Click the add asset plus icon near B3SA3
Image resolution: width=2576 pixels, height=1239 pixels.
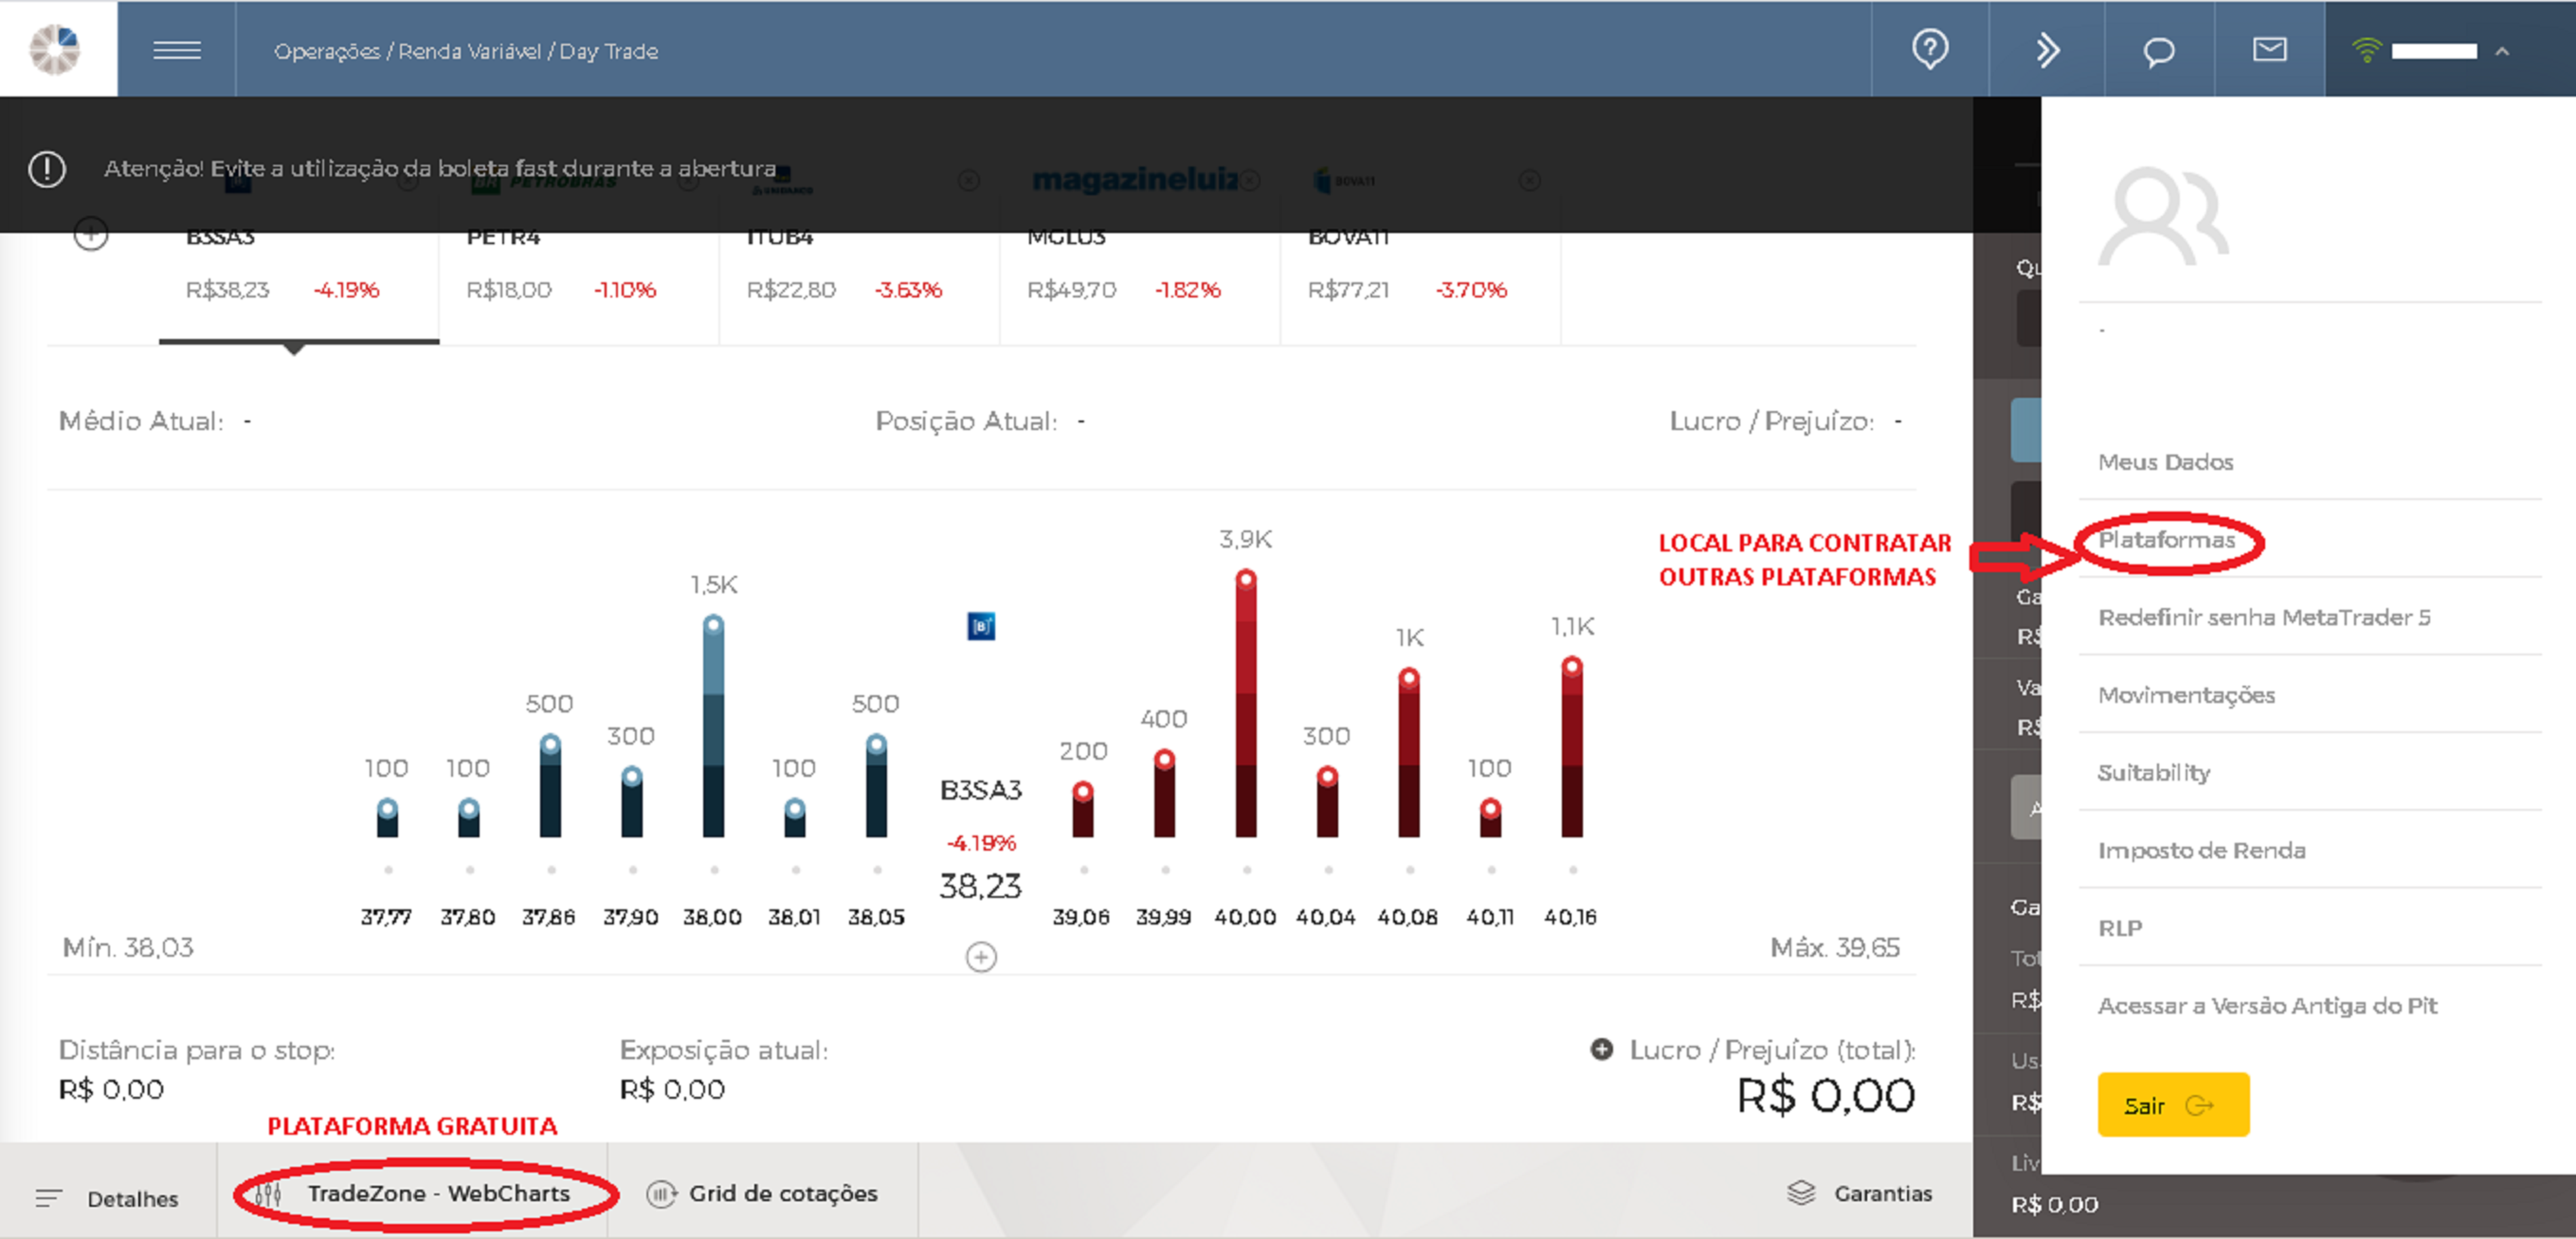(91, 236)
